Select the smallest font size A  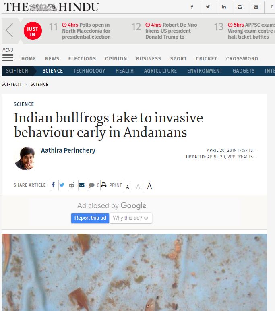[x=128, y=187]
